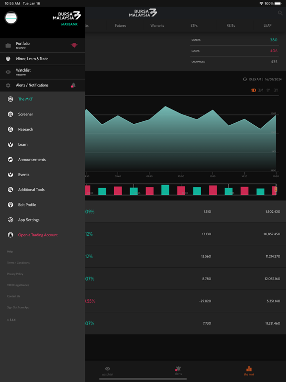Image resolution: width=286 pixels, height=382 pixels.
Task: Open the Privacy Policy link
Action: pyautogui.click(x=15, y=274)
